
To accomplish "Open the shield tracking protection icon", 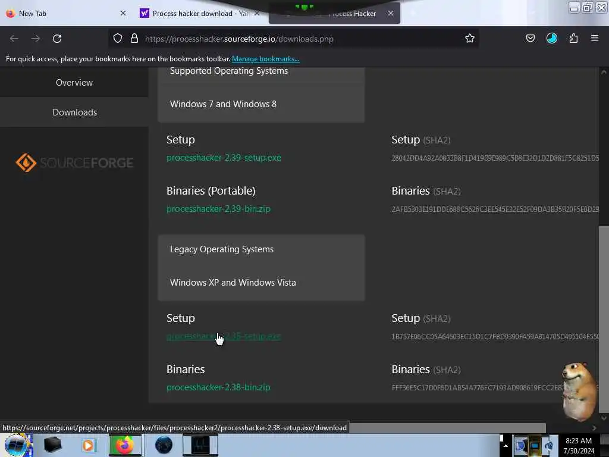I will 118,38.
